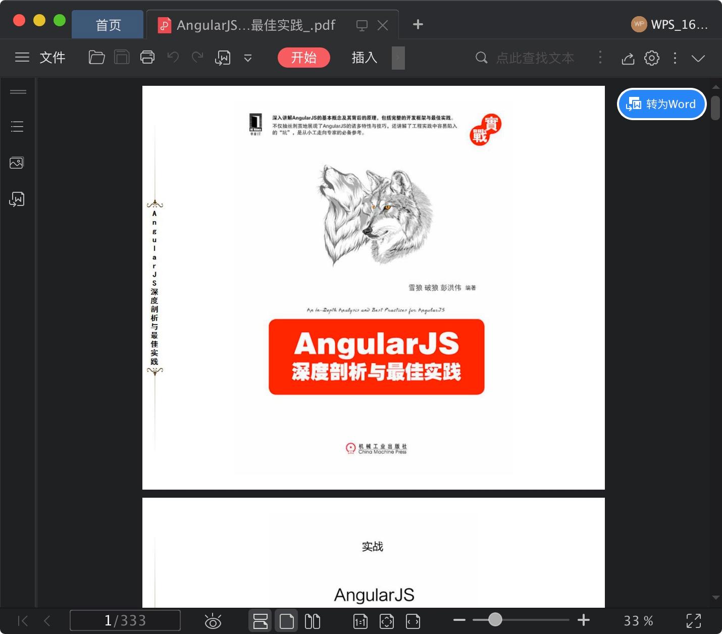This screenshot has width=722, height=634.
Task: Open the thumbnails panel icon
Action: click(x=17, y=163)
